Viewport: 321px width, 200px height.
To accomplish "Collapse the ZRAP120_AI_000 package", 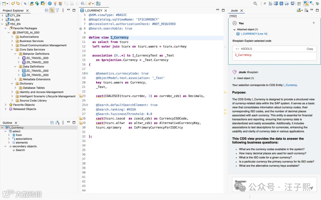I will [9, 33].
